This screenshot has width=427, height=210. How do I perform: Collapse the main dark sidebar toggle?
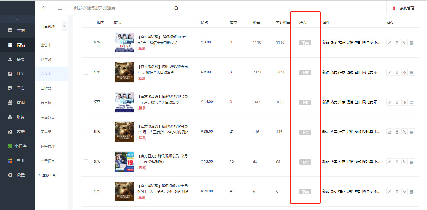17,19
